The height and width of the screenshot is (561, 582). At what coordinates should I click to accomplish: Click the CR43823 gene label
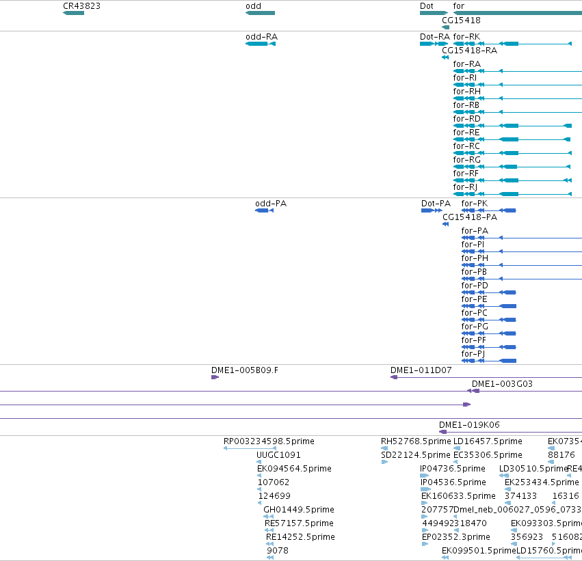(x=81, y=6)
